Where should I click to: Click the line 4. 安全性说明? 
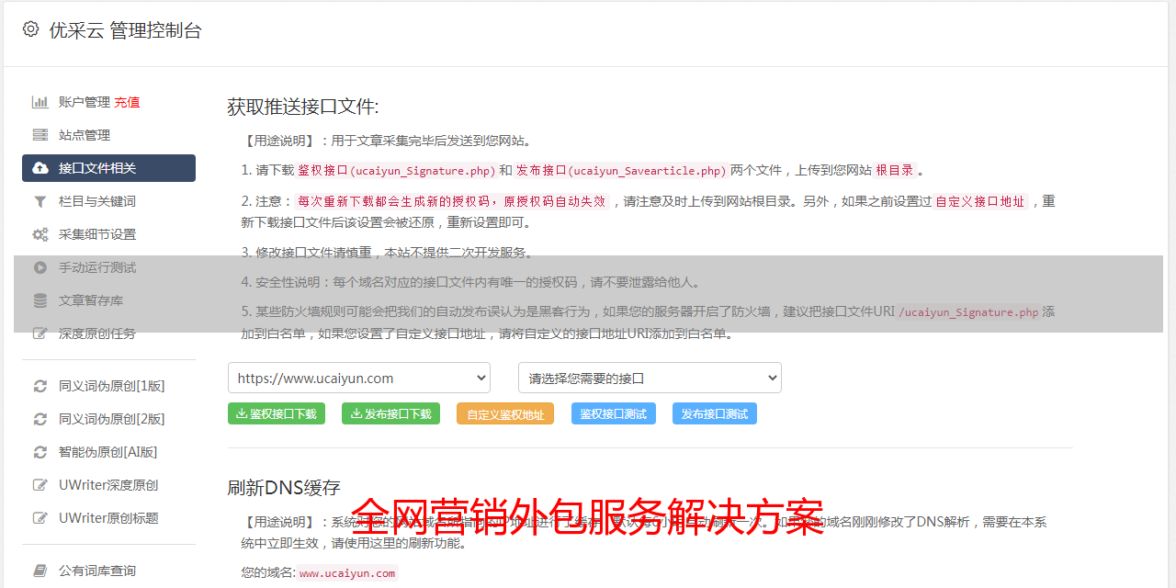[x=470, y=282]
